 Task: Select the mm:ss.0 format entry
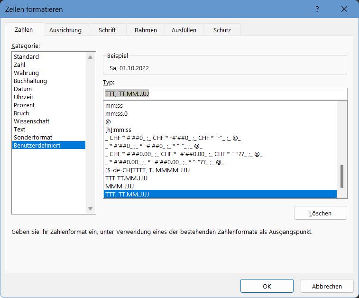116,114
